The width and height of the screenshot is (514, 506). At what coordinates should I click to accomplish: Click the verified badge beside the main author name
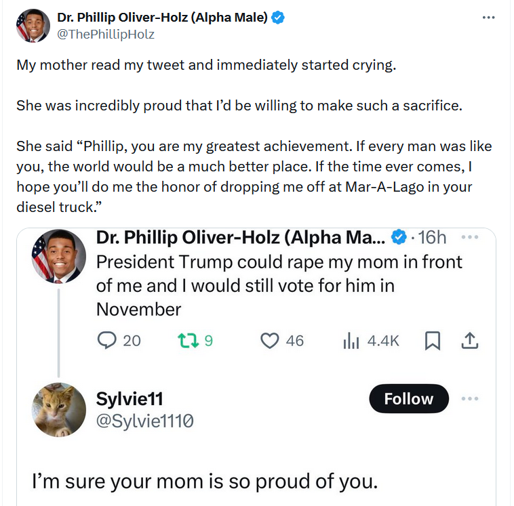point(278,18)
